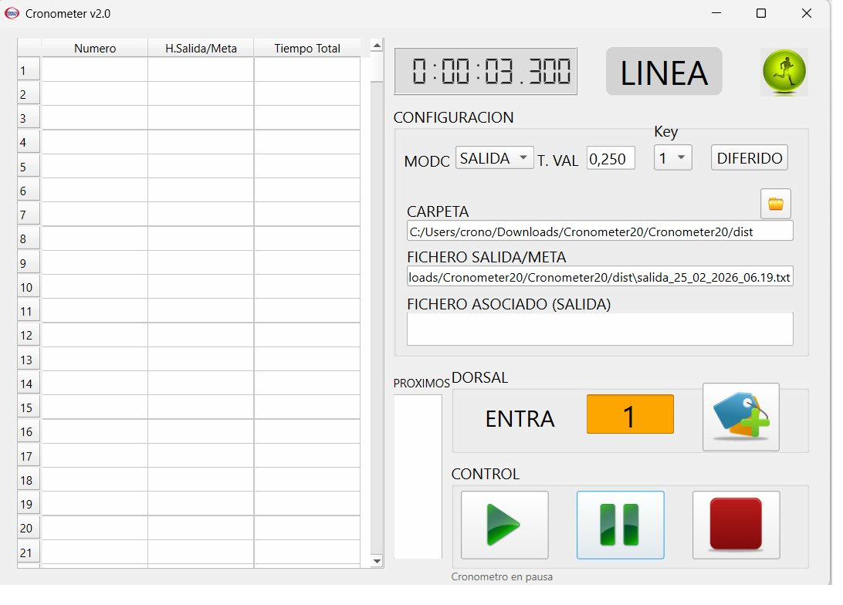Click the H.Salida/Meta cell in row 12
This screenshot has height=605, width=843.
coord(201,335)
